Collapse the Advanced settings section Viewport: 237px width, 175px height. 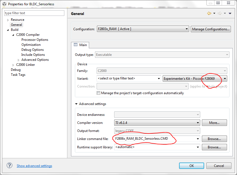pyautogui.click(x=76, y=104)
